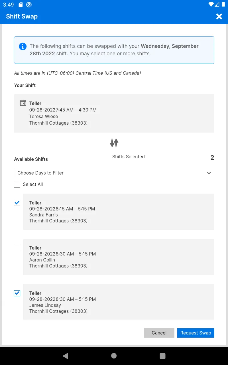Open the Choose Days to Filter dropdown
This screenshot has width=228, height=365.
(x=114, y=173)
